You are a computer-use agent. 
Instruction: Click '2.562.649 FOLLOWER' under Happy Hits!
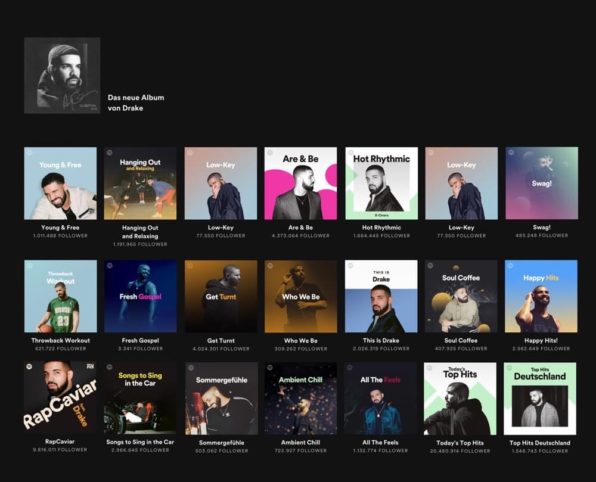(541, 349)
